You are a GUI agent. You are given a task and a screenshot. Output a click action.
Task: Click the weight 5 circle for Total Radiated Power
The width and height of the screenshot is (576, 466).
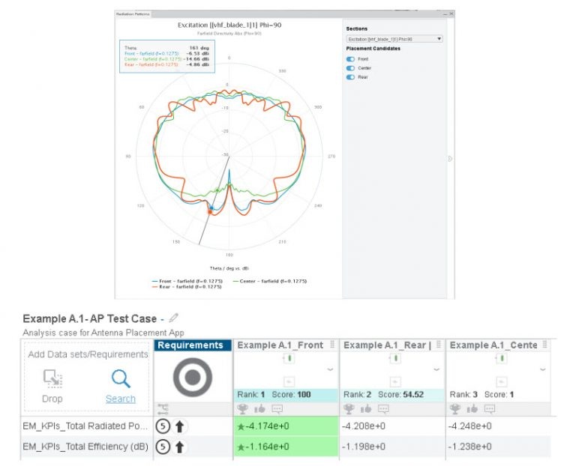tap(163, 426)
